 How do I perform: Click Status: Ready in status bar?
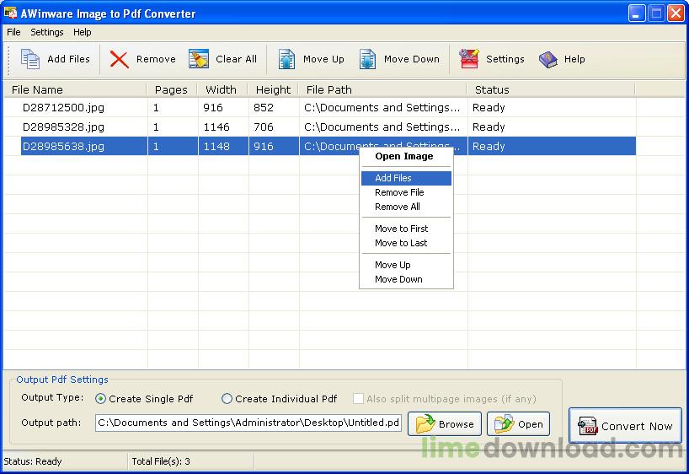pyautogui.click(x=33, y=461)
